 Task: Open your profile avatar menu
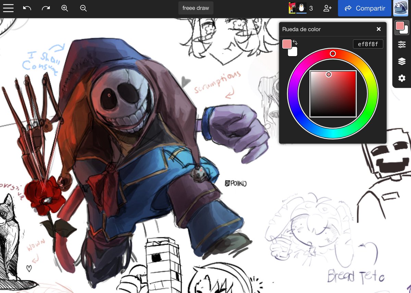tap(400, 8)
